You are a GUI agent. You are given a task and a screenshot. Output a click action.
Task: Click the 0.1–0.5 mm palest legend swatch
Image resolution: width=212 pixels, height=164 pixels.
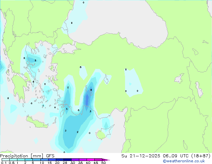click(x=6, y=160)
